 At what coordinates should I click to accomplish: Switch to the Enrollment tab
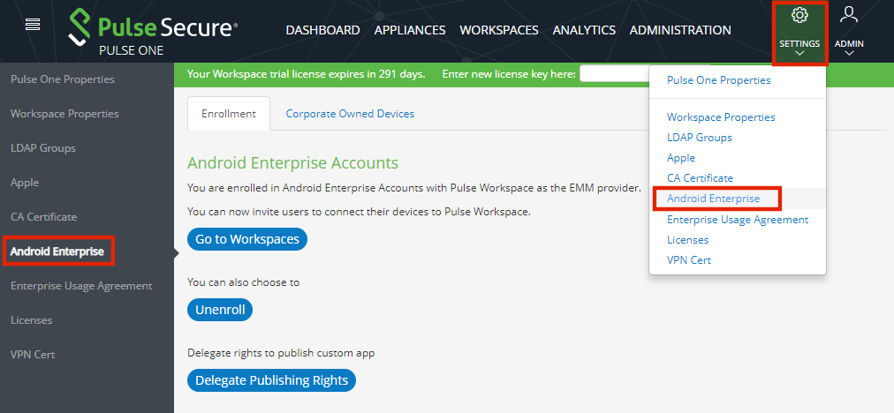pyautogui.click(x=229, y=113)
